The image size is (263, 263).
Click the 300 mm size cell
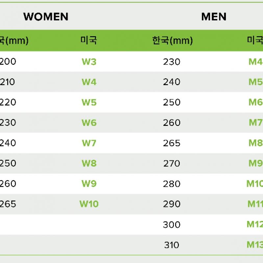172,225
